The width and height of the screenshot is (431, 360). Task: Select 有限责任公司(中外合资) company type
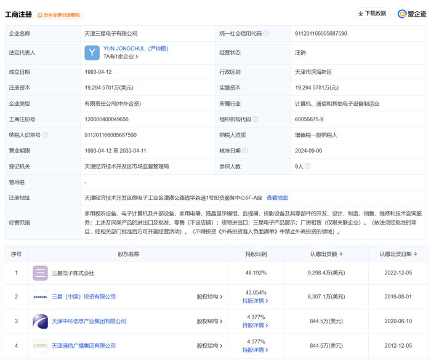(x=113, y=103)
